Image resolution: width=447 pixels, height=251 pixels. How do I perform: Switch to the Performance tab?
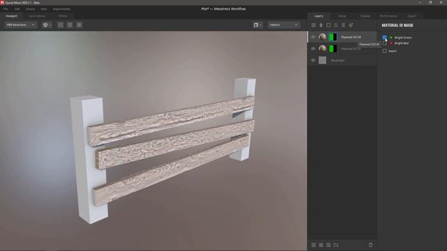388,16
